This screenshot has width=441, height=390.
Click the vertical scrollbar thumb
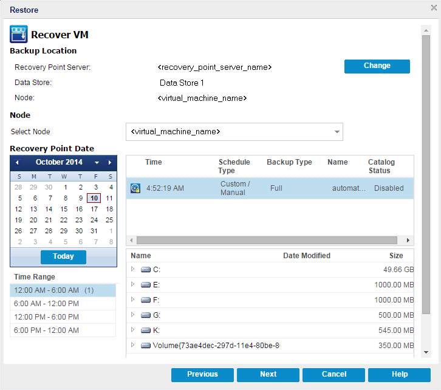[426, 174]
